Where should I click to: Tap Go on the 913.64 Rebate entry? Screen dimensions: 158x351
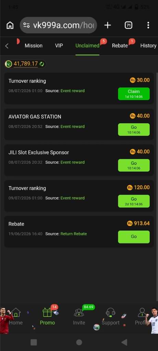point(134,237)
